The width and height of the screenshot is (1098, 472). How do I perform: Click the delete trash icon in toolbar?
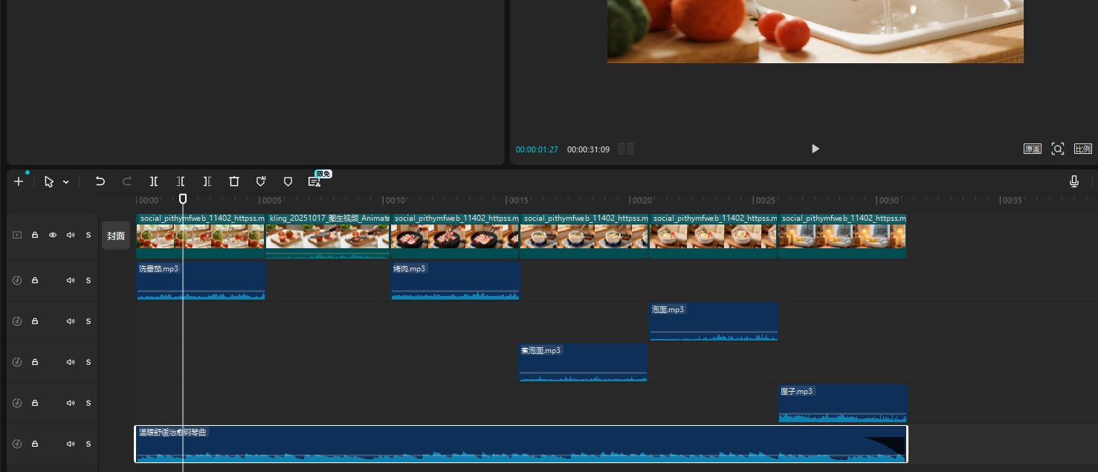(x=234, y=181)
